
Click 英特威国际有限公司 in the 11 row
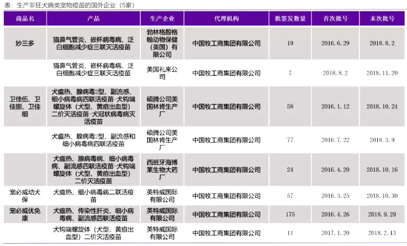[162, 233]
